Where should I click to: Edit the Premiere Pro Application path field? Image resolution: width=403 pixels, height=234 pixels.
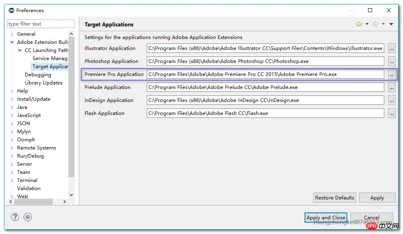click(x=266, y=74)
